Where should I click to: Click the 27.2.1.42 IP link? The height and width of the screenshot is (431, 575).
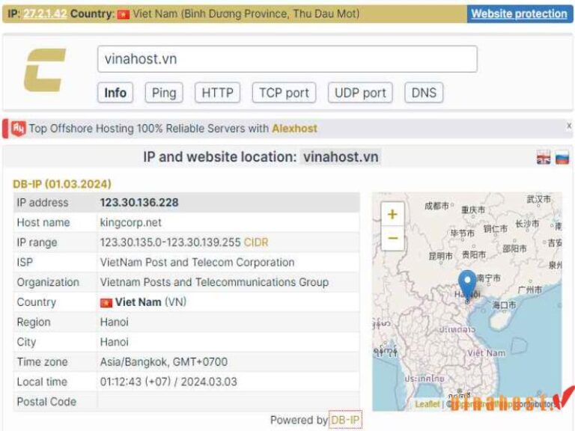pyautogui.click(x=45, y=14)
